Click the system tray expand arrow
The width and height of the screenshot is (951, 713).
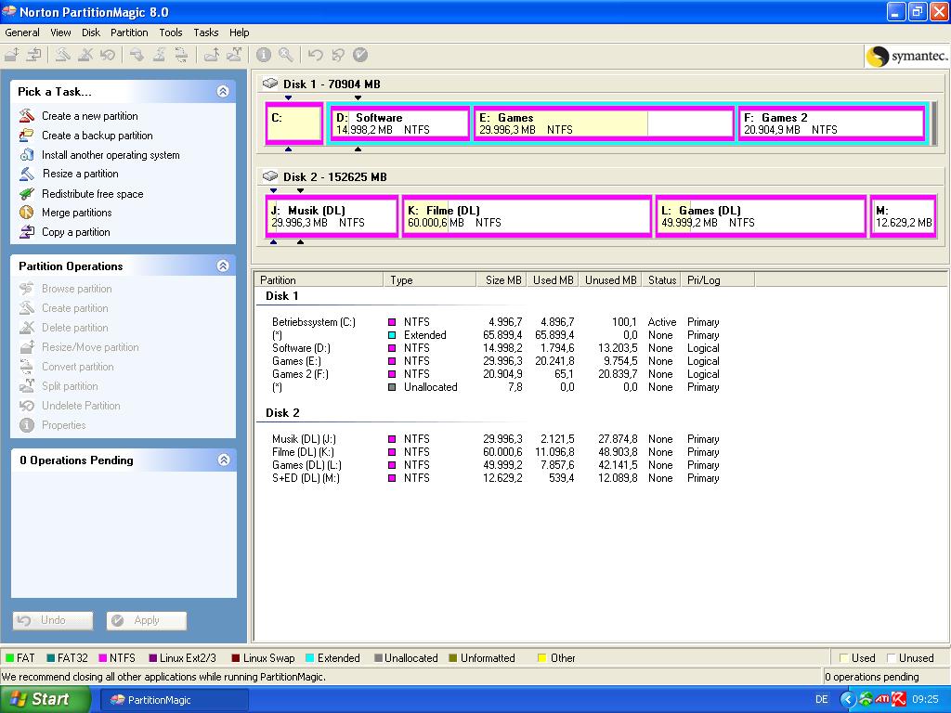(847, 700)
